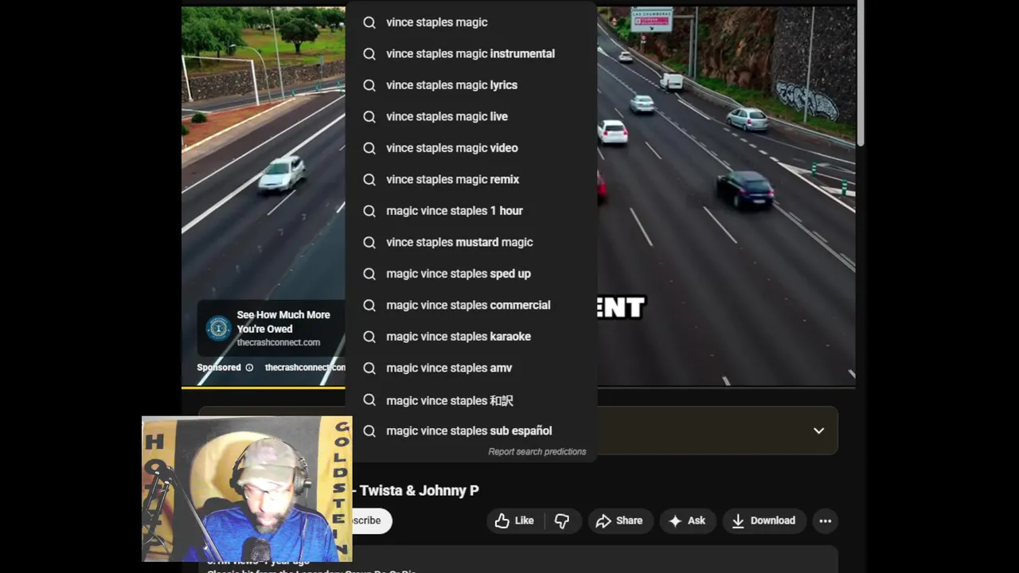Select "magic vince staples 和訳" suggestion

[x=471, y=400]
